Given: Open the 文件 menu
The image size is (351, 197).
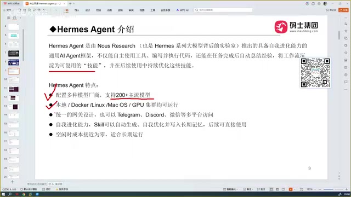Looking at the screenshot, I should pos(9,10).
